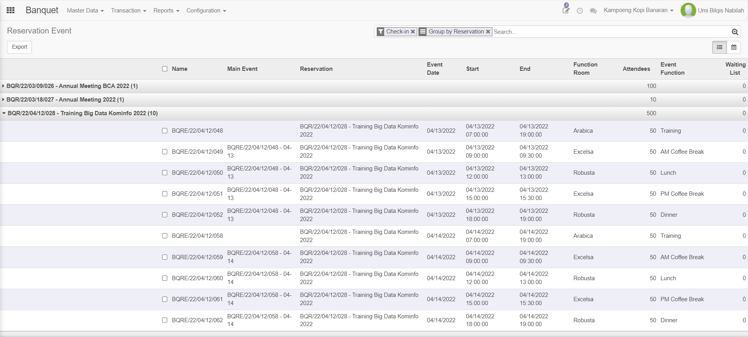Check the row BQRE/22/04/12/050
This screenshot has height=337, width=748.
(x=165, y=173)
